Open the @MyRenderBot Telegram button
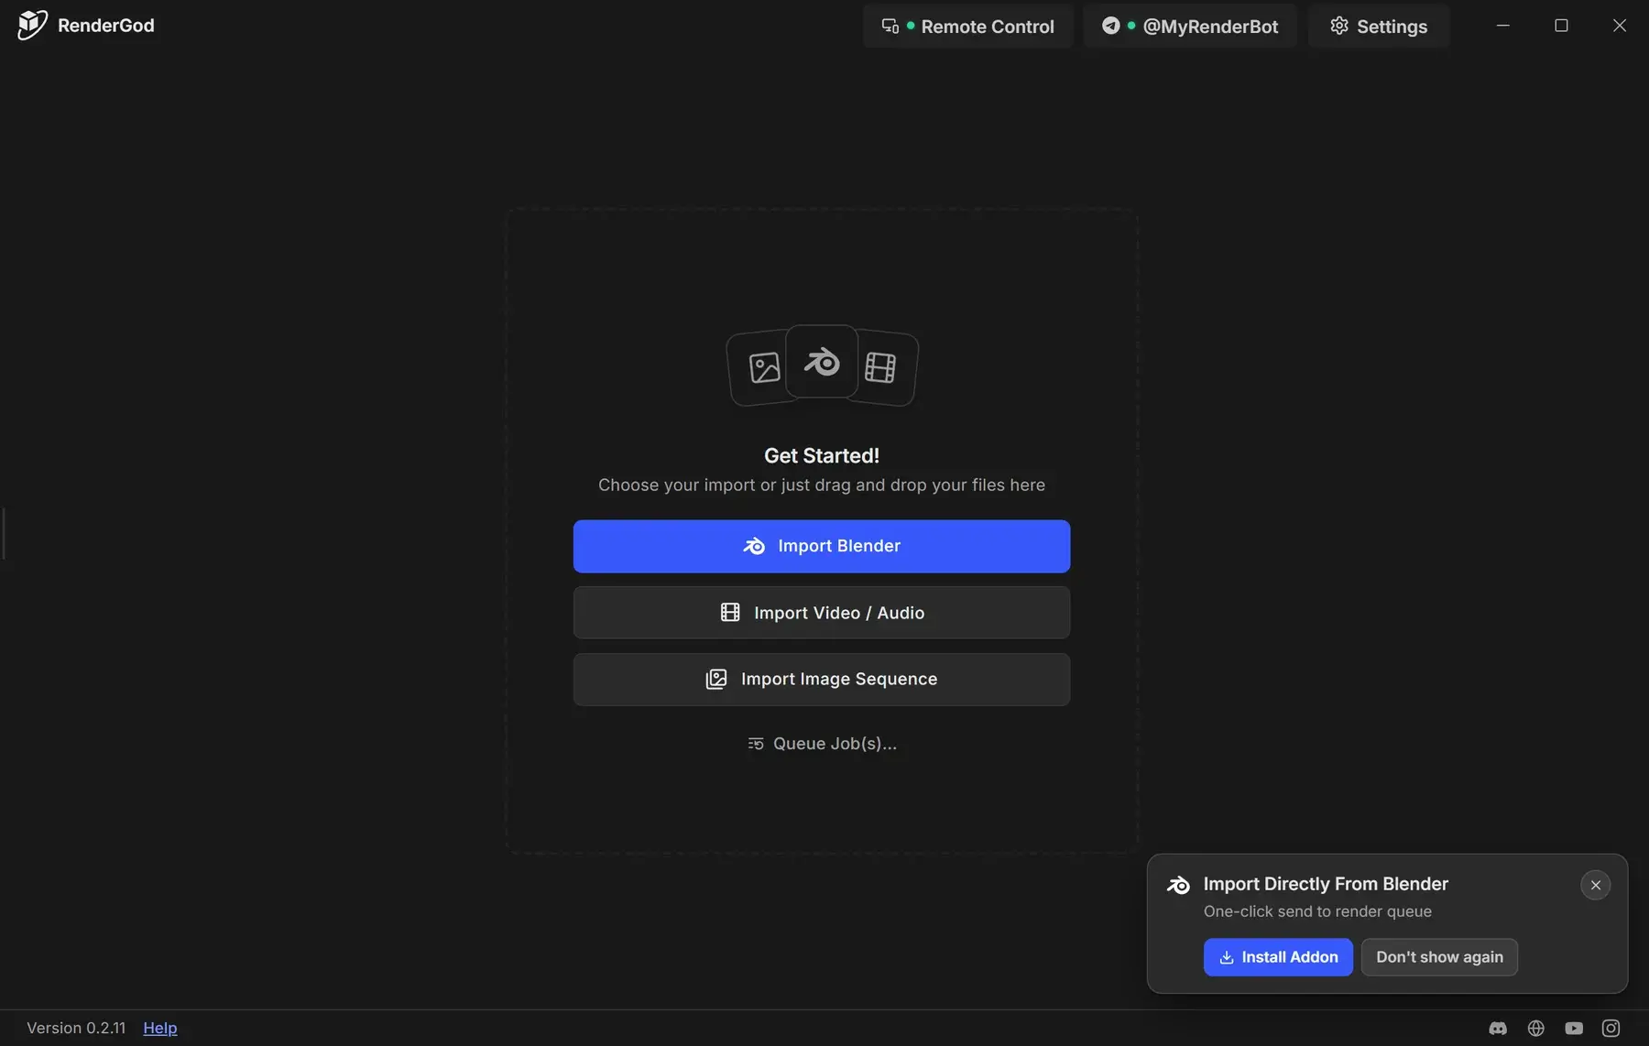Screen dimensions: 1649x1046 (x=1189, y=26)
